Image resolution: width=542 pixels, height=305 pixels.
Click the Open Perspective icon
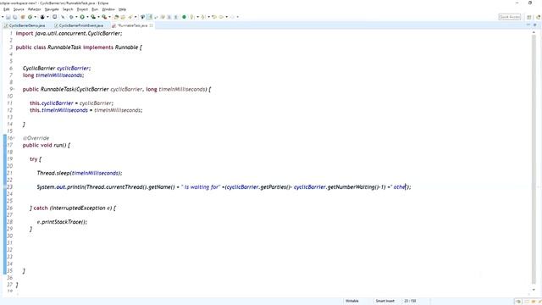tap(528, 17)
